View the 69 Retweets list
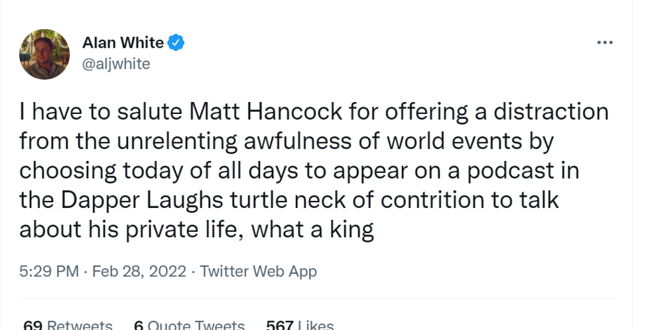The width and height of the screenshot is (650, 330). 68,325
